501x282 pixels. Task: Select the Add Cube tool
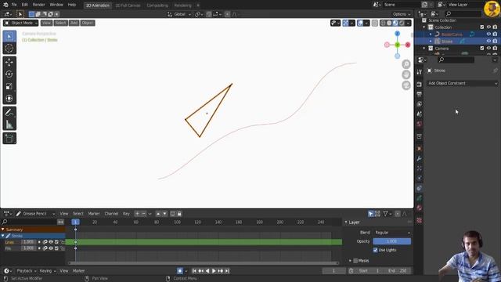point(9,139)
